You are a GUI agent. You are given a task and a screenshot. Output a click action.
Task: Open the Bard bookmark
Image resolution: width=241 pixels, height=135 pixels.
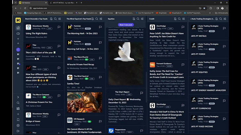pyautogui.click(x=78, y=13)
